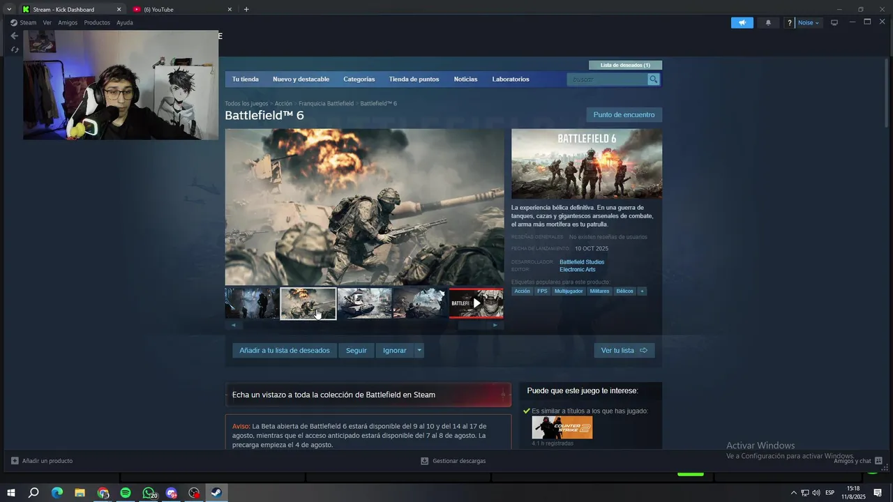Expand the Noise account dropdown
The height and width of the screenshot is (502, 893).
click(x=809, y=23)
